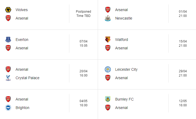Open the Newcastle team link

point(124,18)
